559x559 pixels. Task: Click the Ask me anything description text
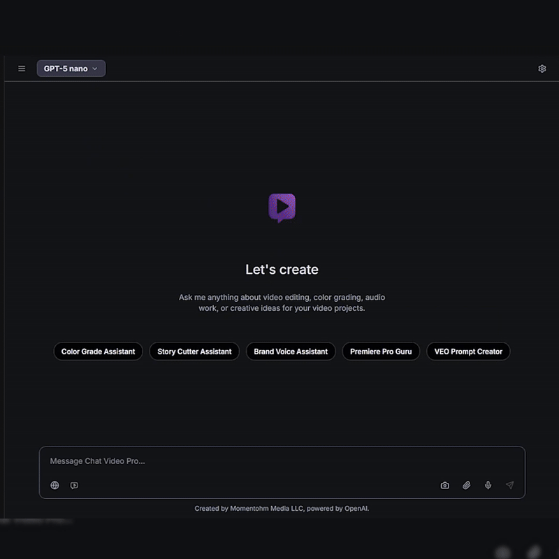pyautogui.click(x=282, y=303)
